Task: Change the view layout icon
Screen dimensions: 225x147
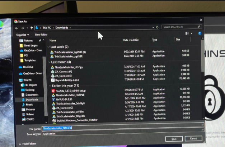Action: point(187,33)
